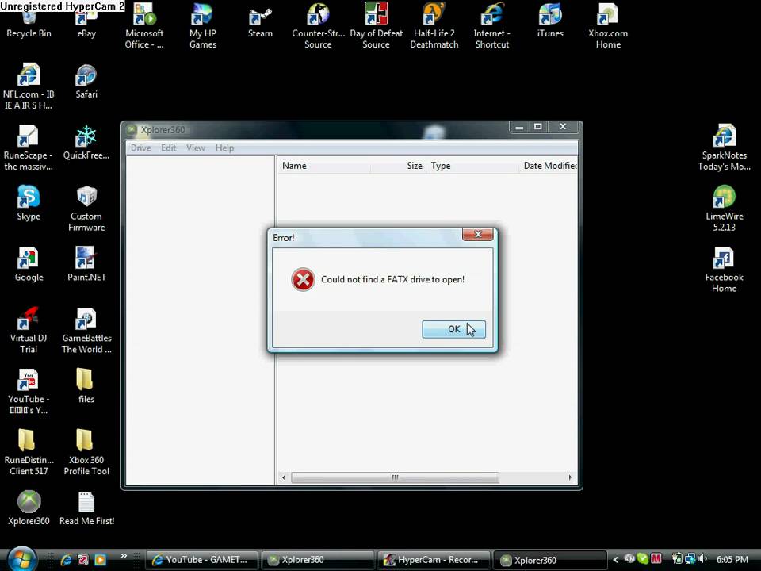
Task: Open the View menu in Xplorer360
Action: tap(196, 148)
